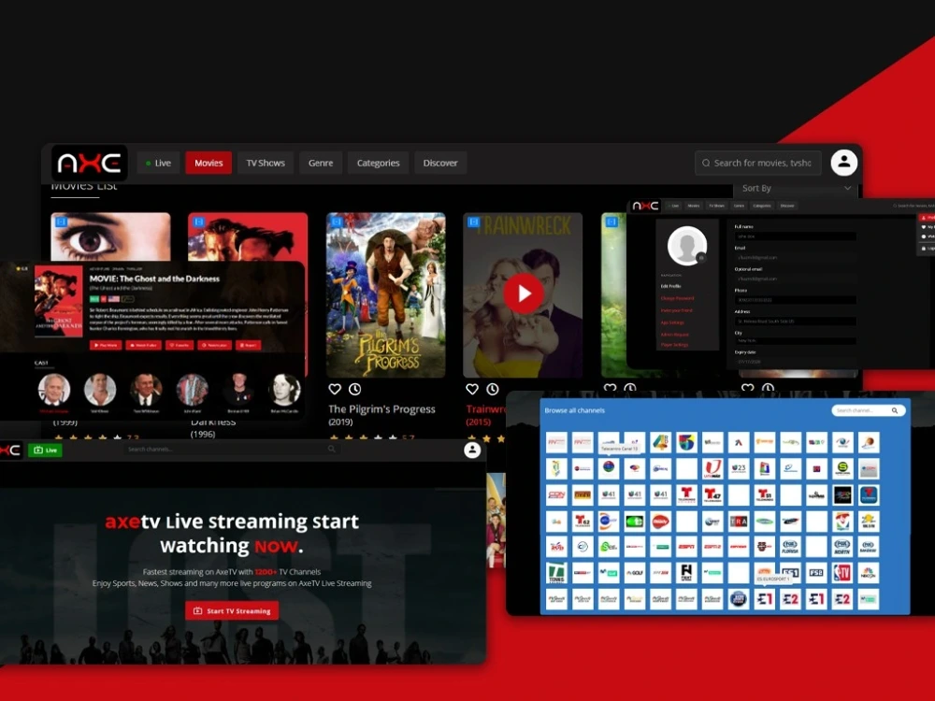Open the FSB channel tile
Viewport: 935px width, 701px height.
click(x=816, y=573)
